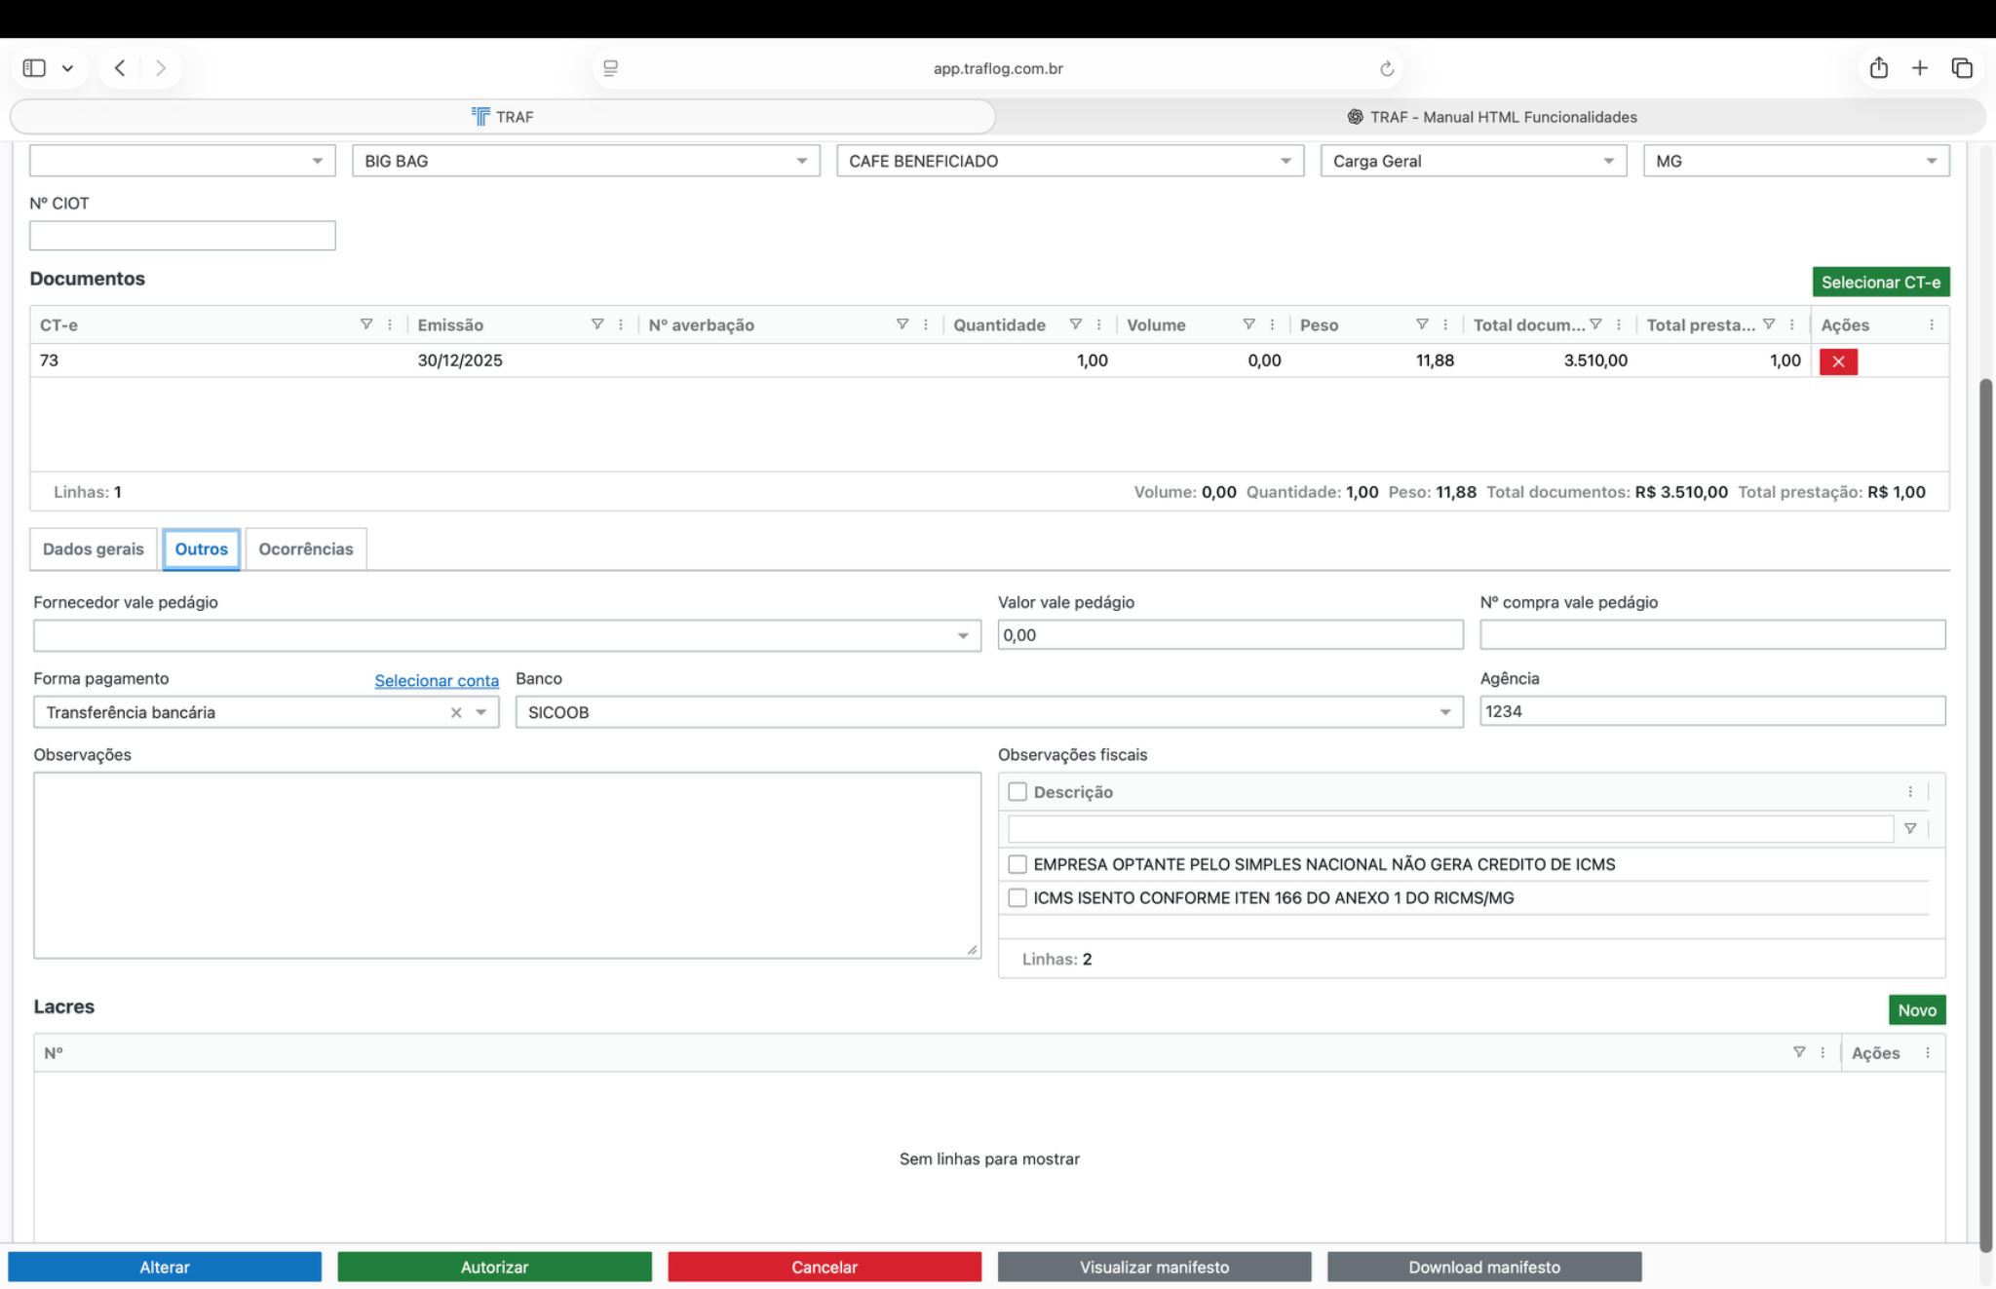Open Emissão column menu dots

coord(621,324)
